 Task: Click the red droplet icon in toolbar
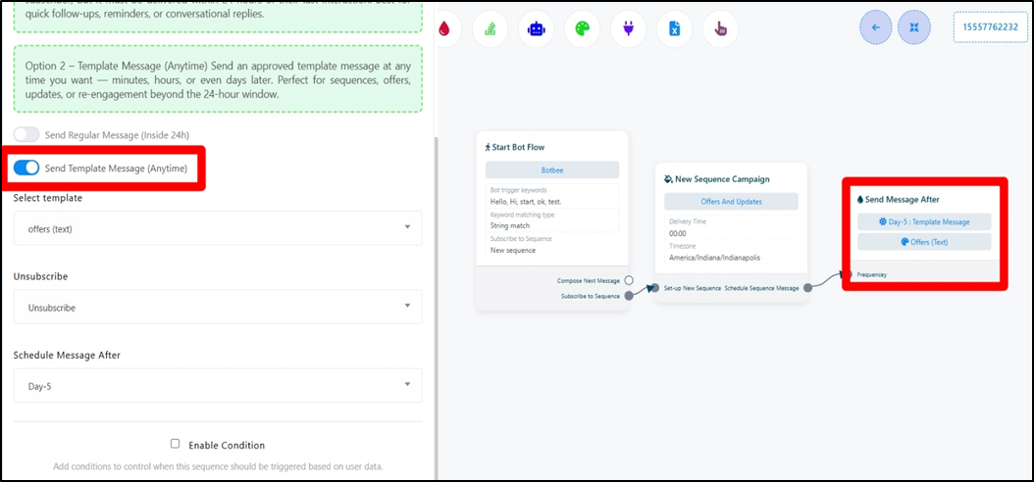point(445,28)
